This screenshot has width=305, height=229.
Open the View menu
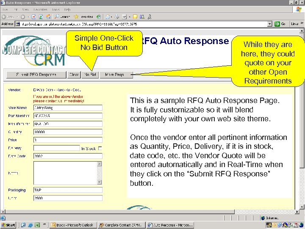coord(25,9)
